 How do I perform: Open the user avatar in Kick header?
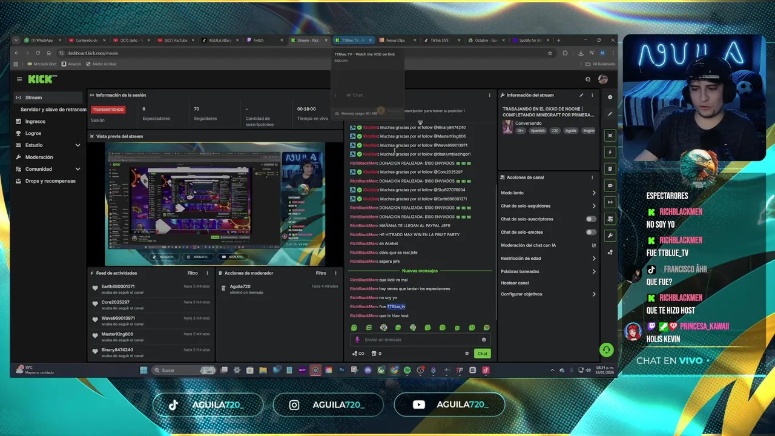tap(602, 79)
